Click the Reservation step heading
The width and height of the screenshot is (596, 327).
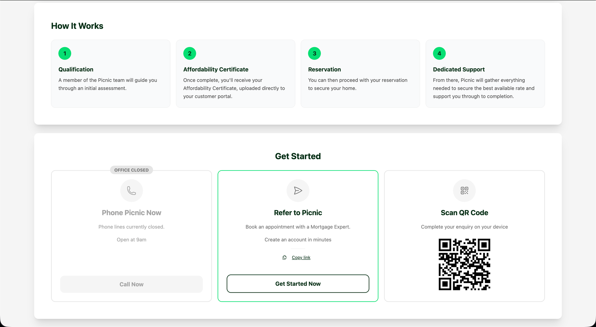(x=325, y=69)
